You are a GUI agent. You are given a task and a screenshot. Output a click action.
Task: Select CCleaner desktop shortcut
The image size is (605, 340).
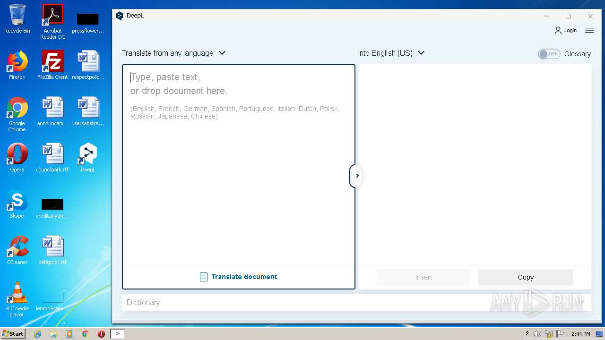point(17,250)
